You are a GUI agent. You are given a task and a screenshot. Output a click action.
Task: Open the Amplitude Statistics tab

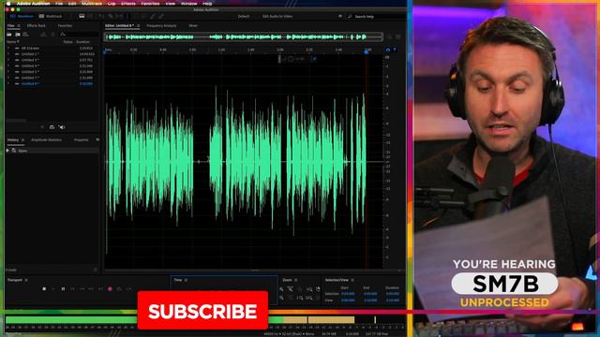[x=46, y=139]
